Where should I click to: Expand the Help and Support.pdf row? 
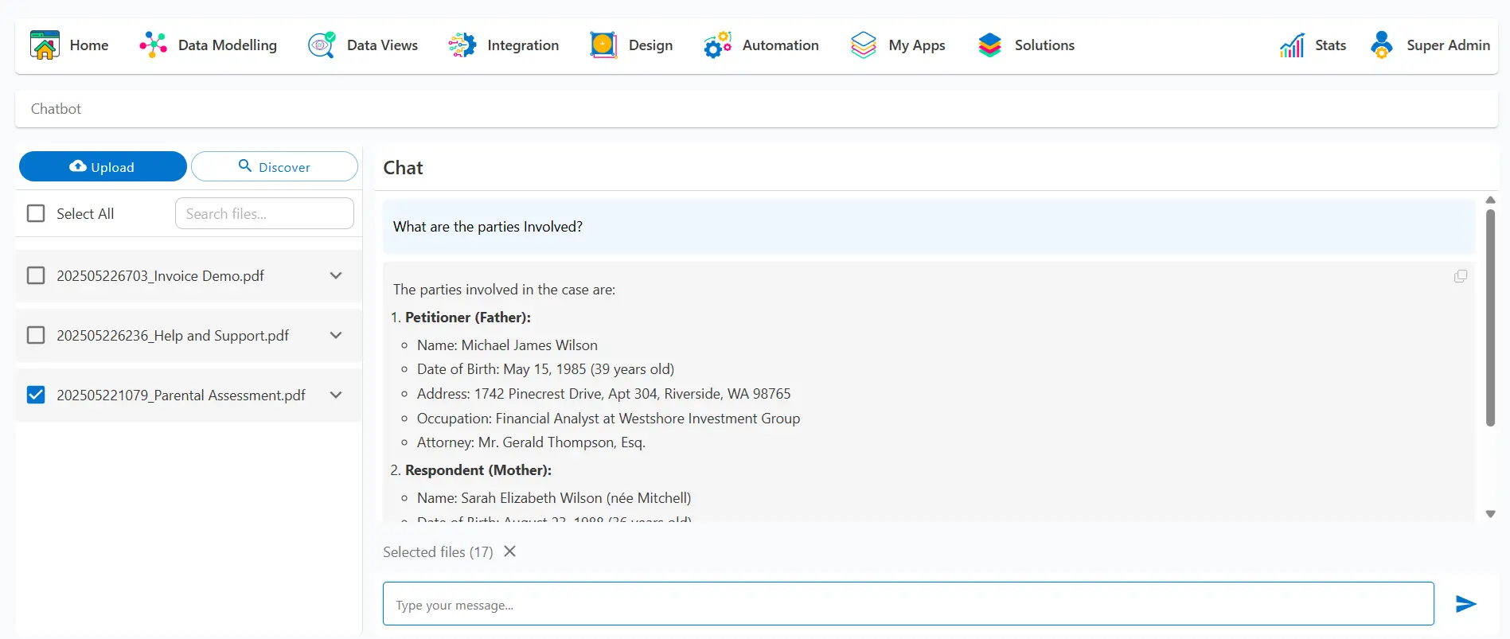[x=336, y=335]
